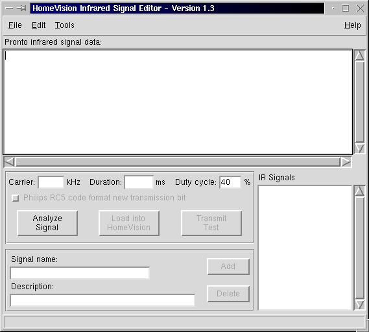The image size is (369, 332).
Task: Click the horizontal scroll right arrow
Action: pyautogui.click(x=346, y=162)
